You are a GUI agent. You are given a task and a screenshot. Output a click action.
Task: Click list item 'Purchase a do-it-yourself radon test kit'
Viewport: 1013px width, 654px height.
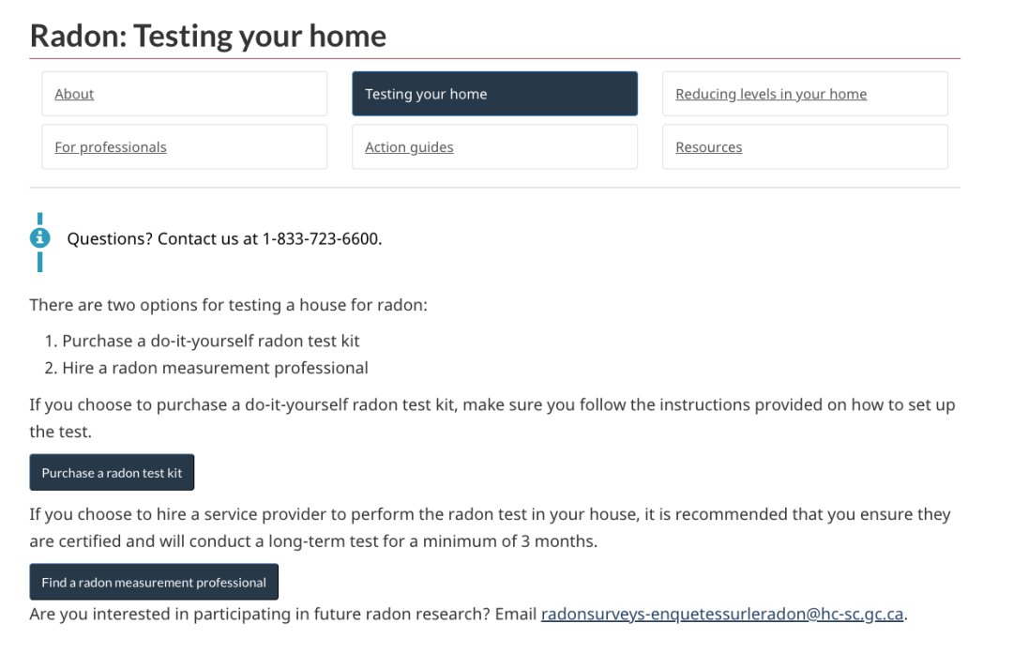211,341
